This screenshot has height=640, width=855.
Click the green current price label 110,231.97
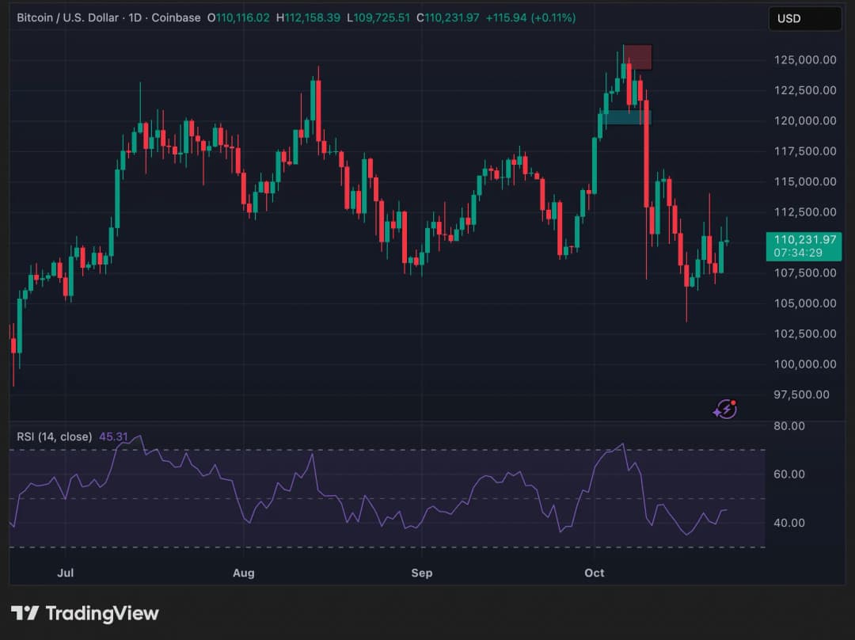pos(803,239)
